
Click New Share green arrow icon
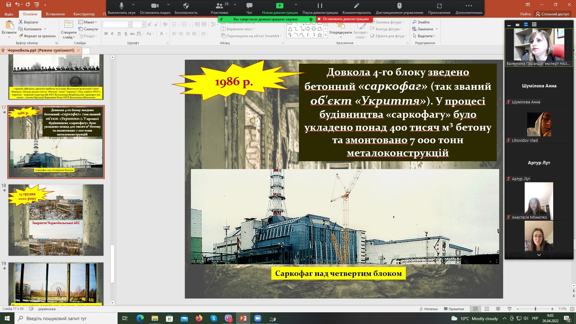(x=279, y=6)
